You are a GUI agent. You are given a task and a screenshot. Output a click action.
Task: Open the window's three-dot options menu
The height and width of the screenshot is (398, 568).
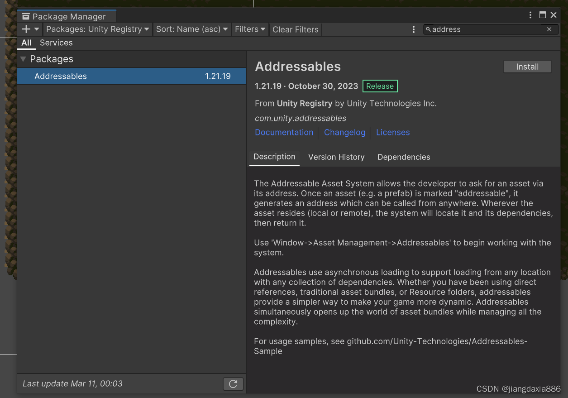[x=530, y=15]
